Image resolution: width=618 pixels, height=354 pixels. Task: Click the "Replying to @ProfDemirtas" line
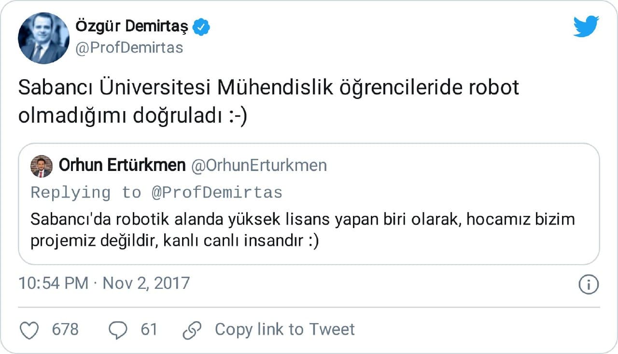click(x=156, y=193)
